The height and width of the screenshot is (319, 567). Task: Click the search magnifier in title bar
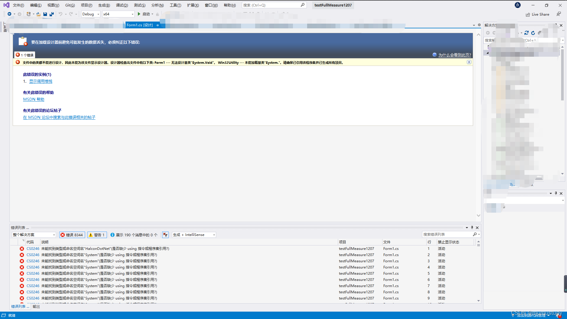click(303, 5)
